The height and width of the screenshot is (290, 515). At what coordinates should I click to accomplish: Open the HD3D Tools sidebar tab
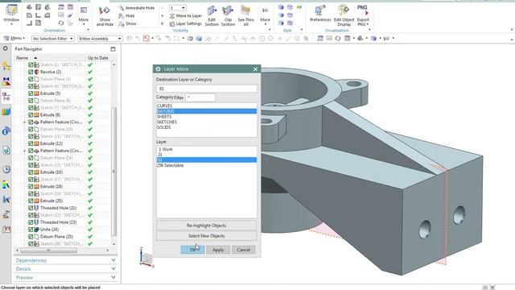[x=6, y=131]
